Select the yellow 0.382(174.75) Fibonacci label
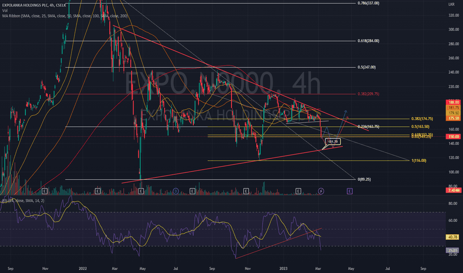 pos(422,119)
